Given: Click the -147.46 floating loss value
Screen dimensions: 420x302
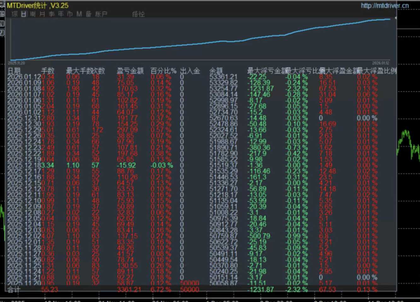Looking at the screenshot, I should (259, 94).
